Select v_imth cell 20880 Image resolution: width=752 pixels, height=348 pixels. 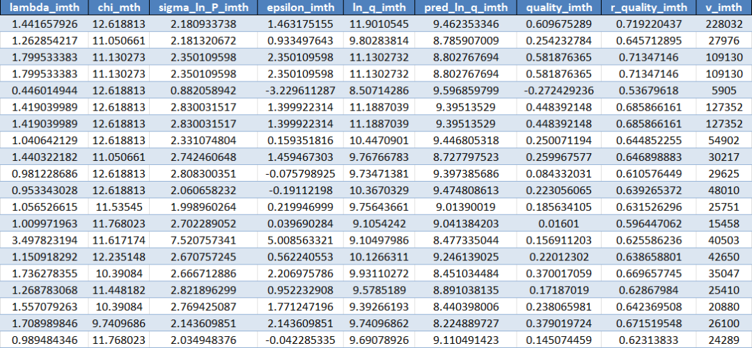coord(724,306)
